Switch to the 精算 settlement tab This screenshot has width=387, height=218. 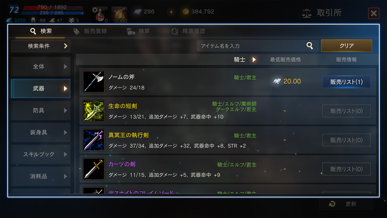coord(138,31)
